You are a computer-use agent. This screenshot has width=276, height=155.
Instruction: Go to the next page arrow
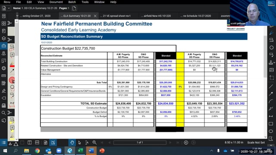point(170,143)
